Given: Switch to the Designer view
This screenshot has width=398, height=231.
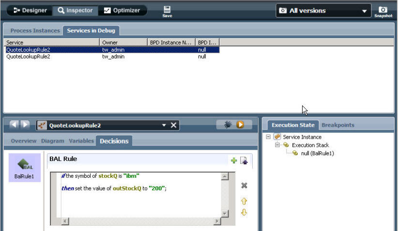Looking at the screenshot, I should click(30, 10).
